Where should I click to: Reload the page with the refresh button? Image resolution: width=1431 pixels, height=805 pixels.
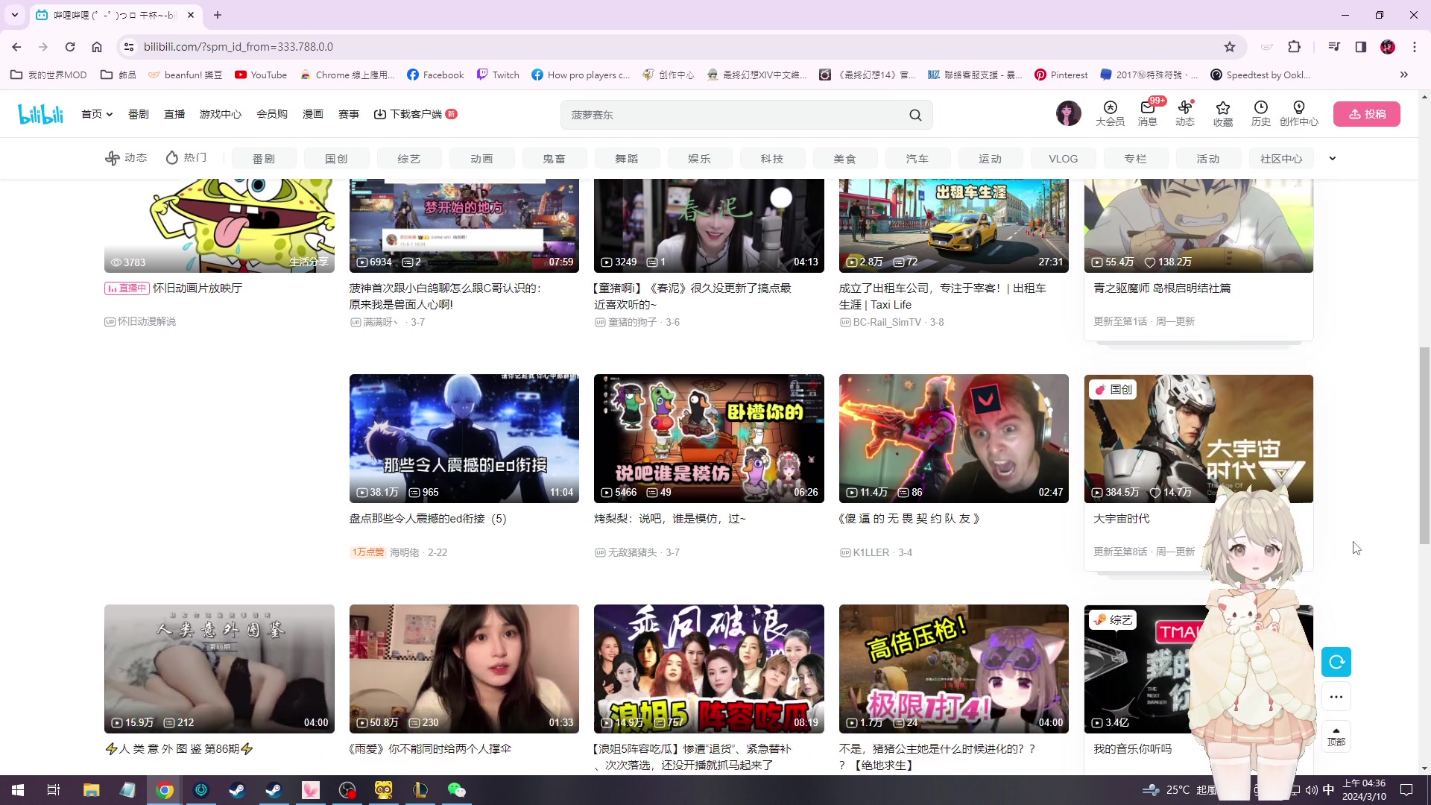coord(70,47)
